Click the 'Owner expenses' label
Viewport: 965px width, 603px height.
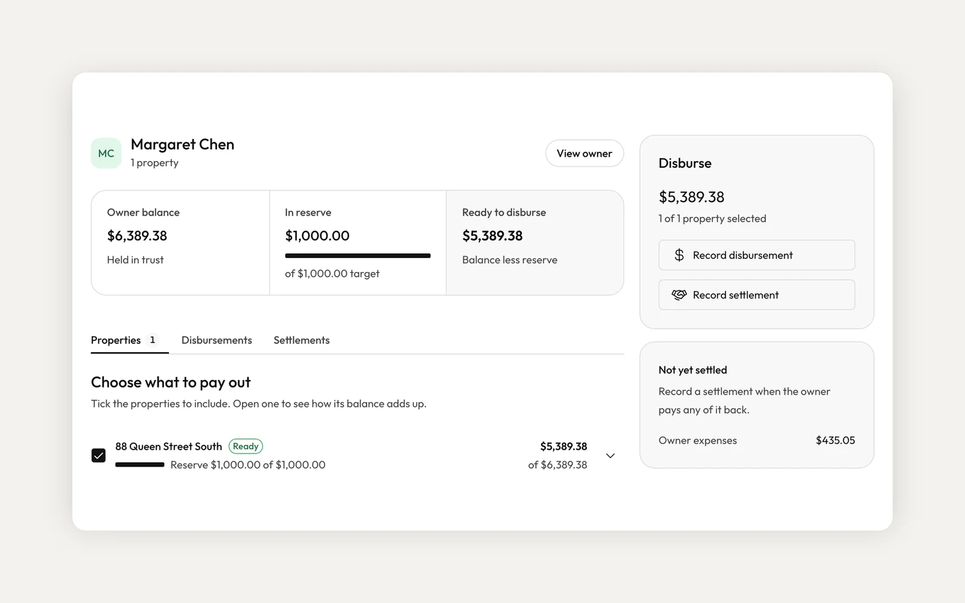(698, 440)
